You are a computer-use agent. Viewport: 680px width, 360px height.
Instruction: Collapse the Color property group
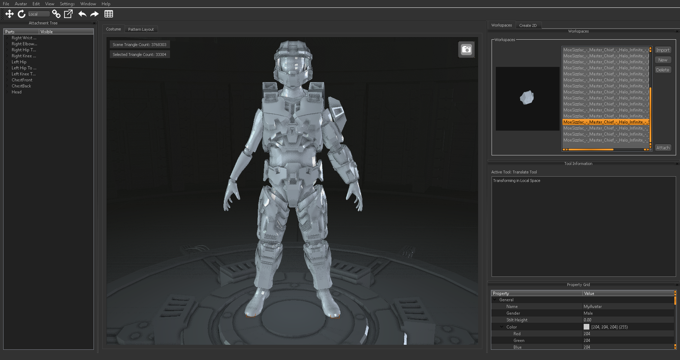click(502, 327)
